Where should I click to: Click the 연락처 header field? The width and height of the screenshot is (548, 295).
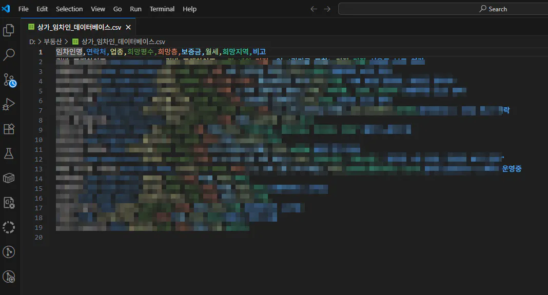point(96,52)
